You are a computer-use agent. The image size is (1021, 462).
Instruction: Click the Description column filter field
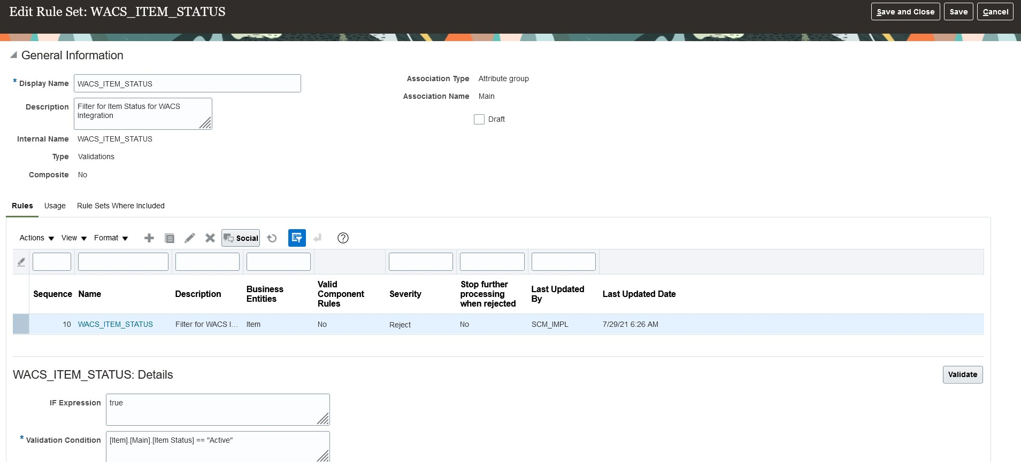[x=208, y=262]
